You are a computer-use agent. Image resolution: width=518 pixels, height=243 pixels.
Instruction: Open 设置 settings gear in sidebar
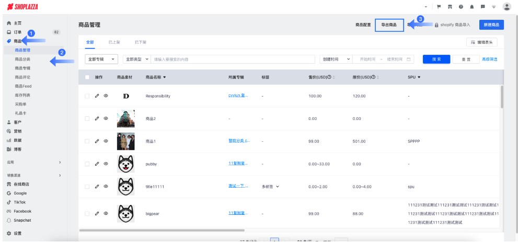[x=17, y=233]
